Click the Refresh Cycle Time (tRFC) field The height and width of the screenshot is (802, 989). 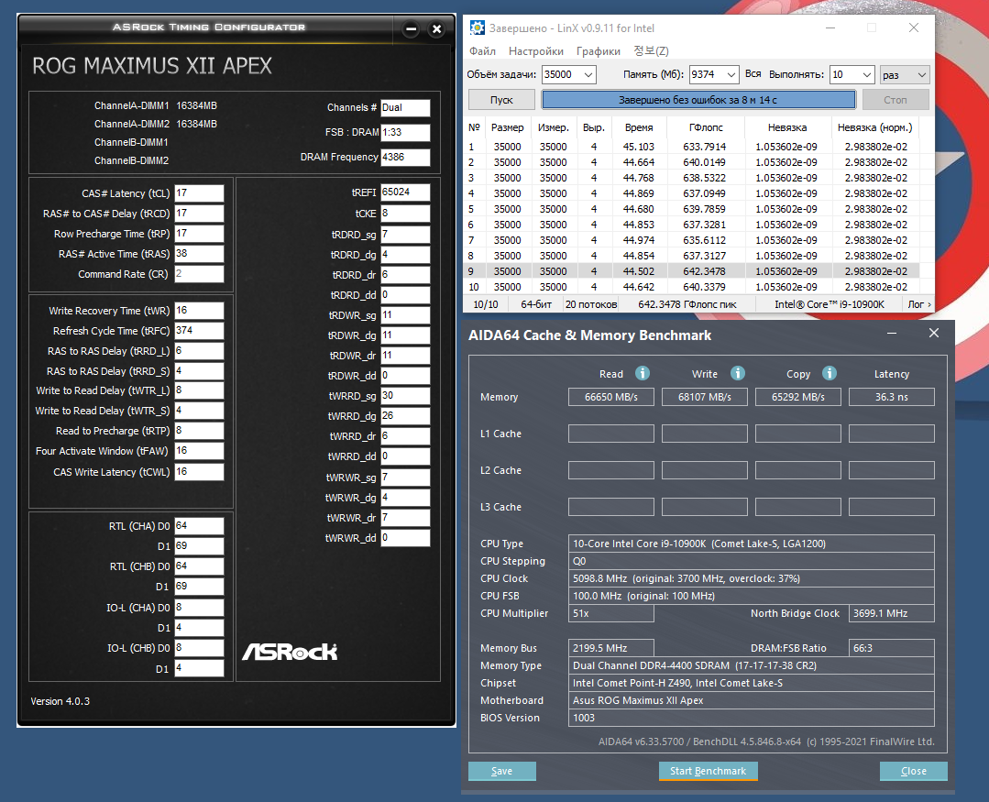[x=199, y=330]
